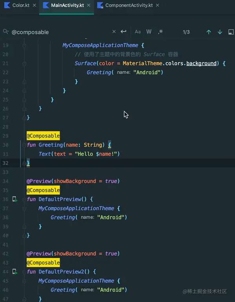235x302 pixels.
Task: Click line number 32 in gutter
Action: pos(5,163)
